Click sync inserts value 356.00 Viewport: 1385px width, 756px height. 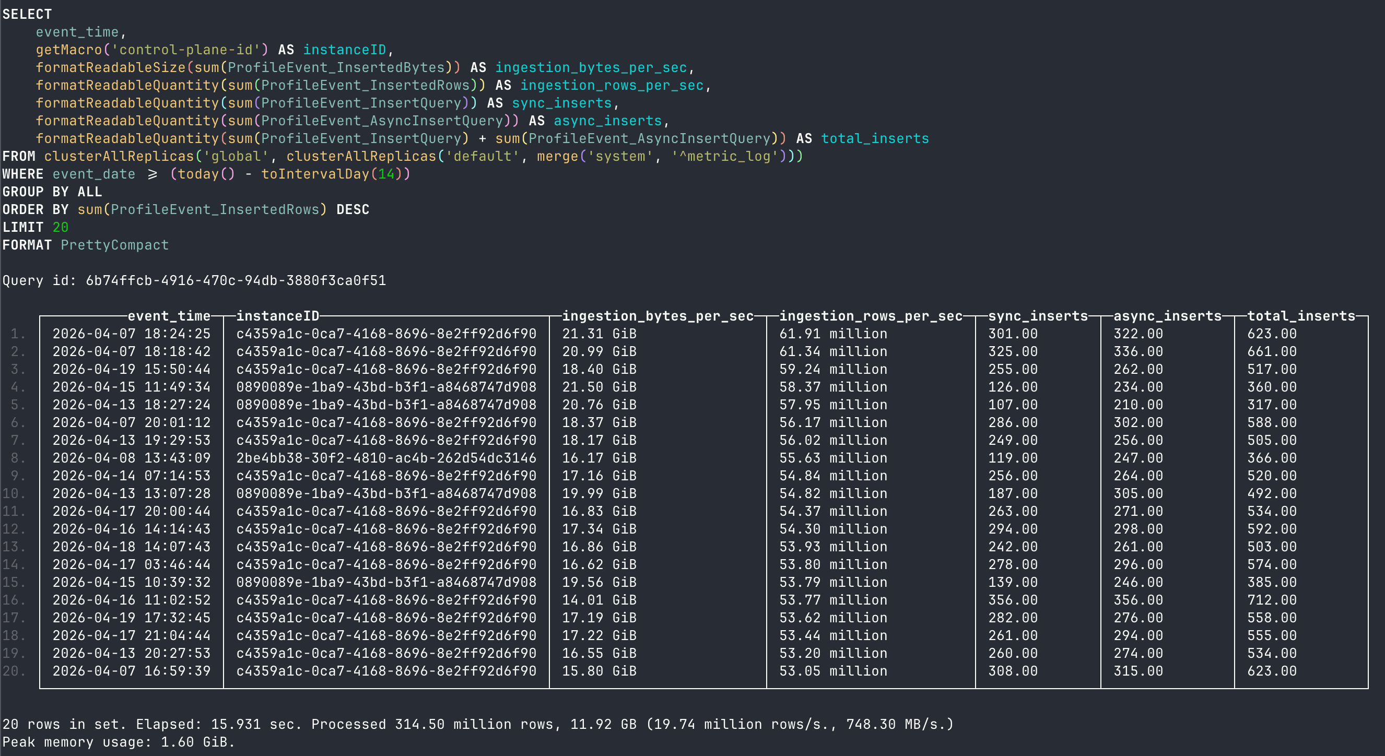pos(1013,600)
